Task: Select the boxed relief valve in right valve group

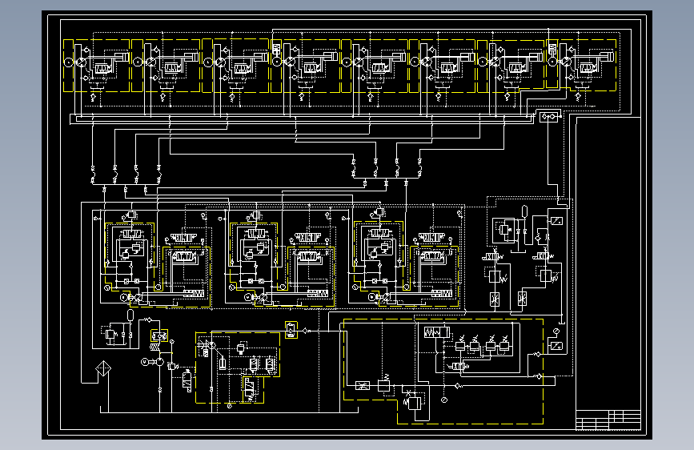Action: tap(504, 231)
